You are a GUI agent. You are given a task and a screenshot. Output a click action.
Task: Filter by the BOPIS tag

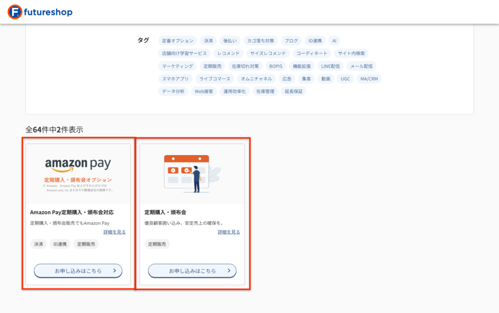coord(275,66)
